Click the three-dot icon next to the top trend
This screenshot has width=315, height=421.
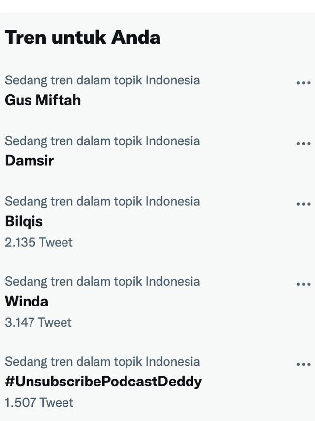pos(304,82)
